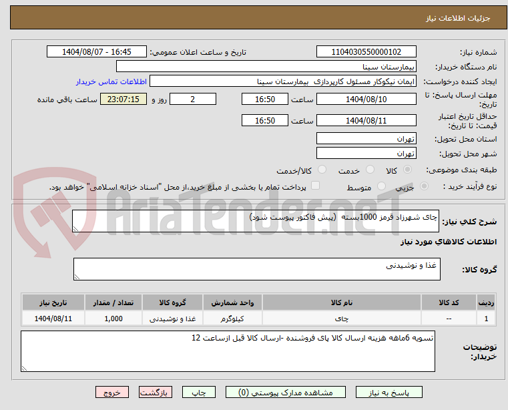Click the اطلاعات کالاهای مورد نیاز heading
The height and width of the screenshot is (410, 508).
(449, 242)
